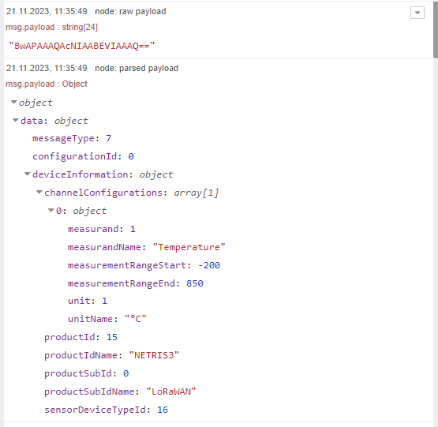438x427 pixels.
Task: Select measurementRangeEnd: 850 row
Action: (136, 283)
